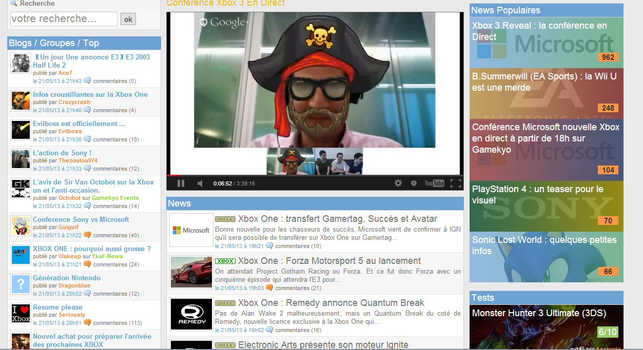The height and width of the screenshot is (350, 643).
Task: Open 'Xbox One : transfert Gamertag, Succès et Avatar'
Action: pos(338,219)
